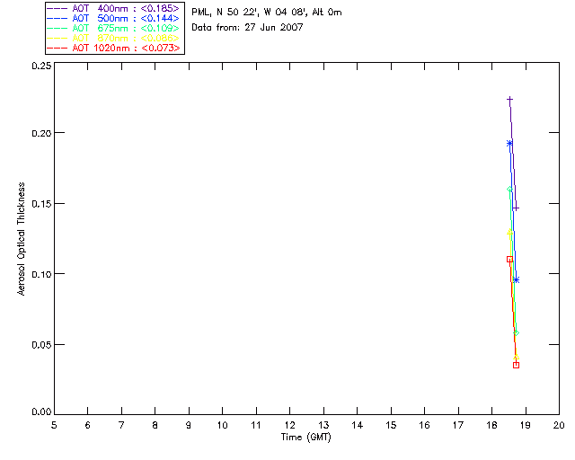Click the upper yellow triangle data marker
The height and width of the screenshot is (460, 575).
509,232
